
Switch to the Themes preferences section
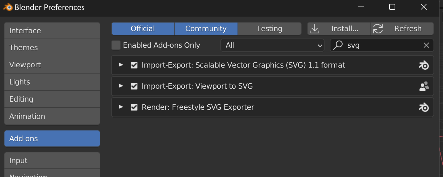pos(52,47)
